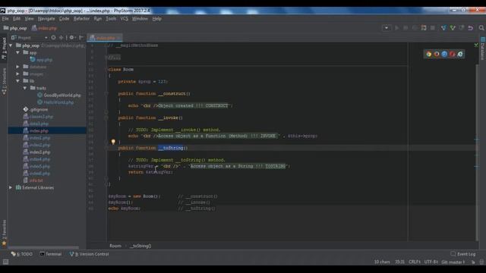The width and height of the screenshot is (486, 273).
Task: Click the lock read-only icon in status bar
Action: (x=473, y=262)
